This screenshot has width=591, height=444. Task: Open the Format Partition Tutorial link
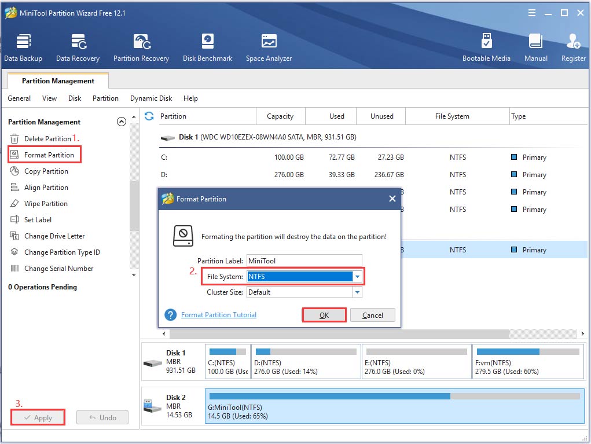coord(219,315)
